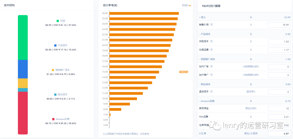Click the 成本结构 panel title
The width and height of the screenshot is (293, 139).
click(x=9, y=5)
